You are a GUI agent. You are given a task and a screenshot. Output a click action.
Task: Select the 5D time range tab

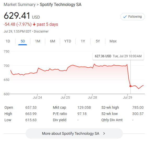tap(23, 41)
